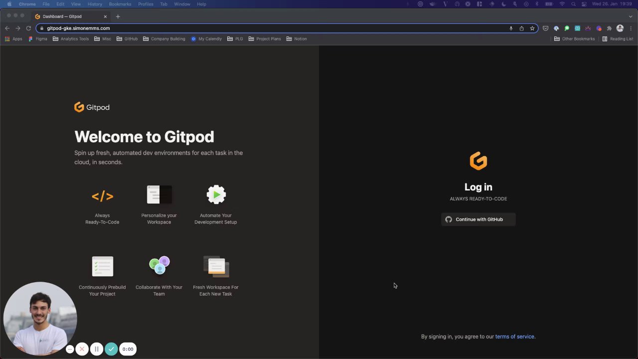Open the Reading List
The height and width of the screenshot is (359, 638).
coord(618,39)
